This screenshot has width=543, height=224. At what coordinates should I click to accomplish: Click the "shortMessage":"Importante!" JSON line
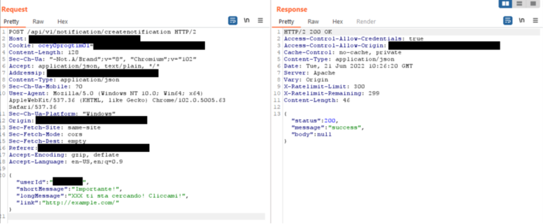tap(70, 189)
